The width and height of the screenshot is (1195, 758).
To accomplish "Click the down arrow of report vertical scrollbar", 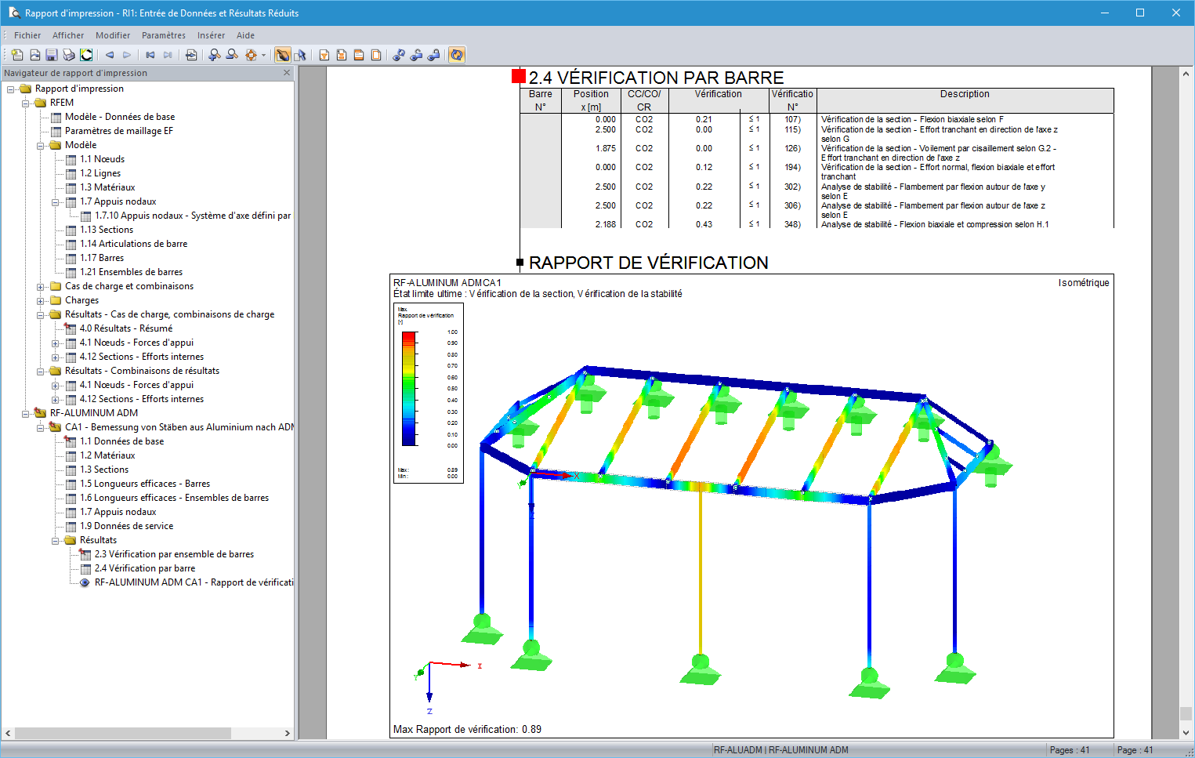I will (x=1186, y=733).
